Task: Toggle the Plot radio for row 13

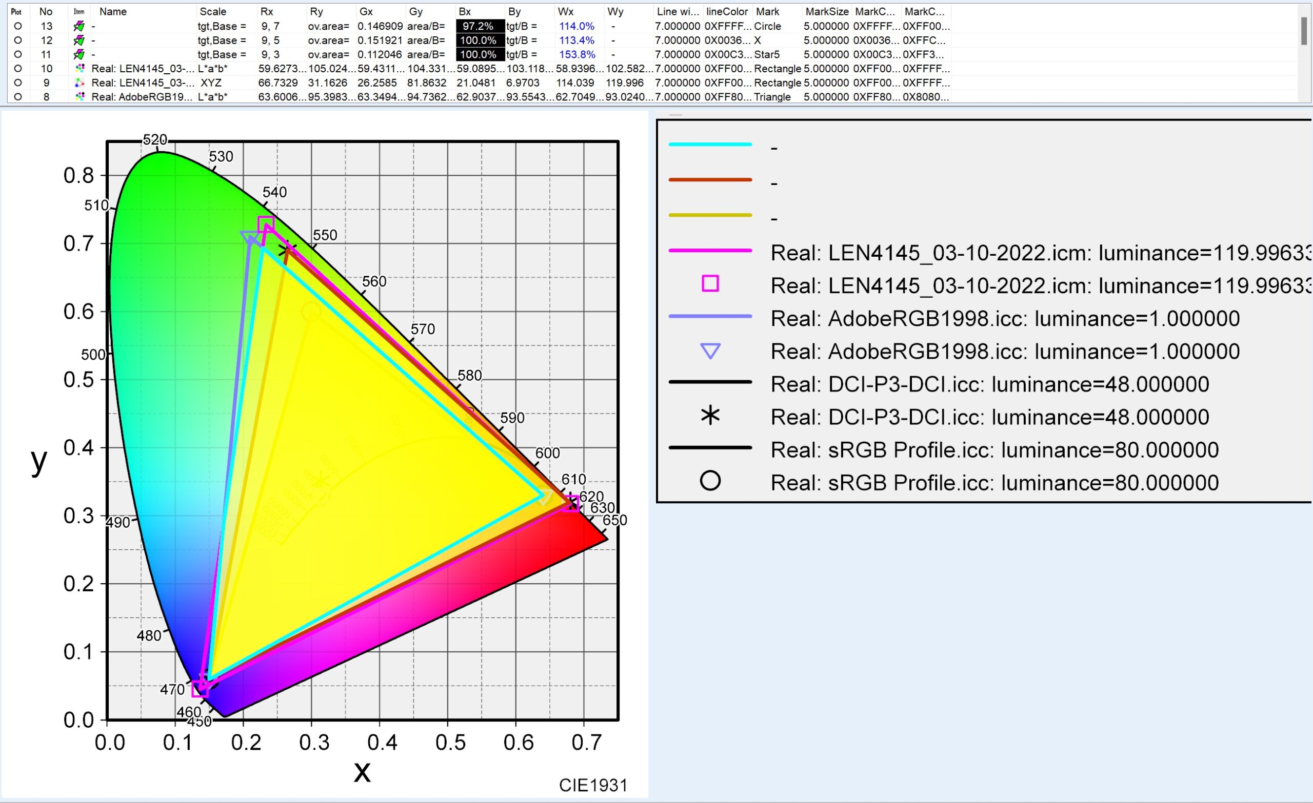Action: pos(17,26)
